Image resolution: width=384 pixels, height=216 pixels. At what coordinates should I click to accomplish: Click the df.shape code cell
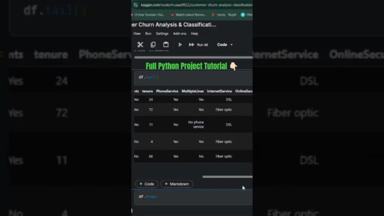(193, 198)
